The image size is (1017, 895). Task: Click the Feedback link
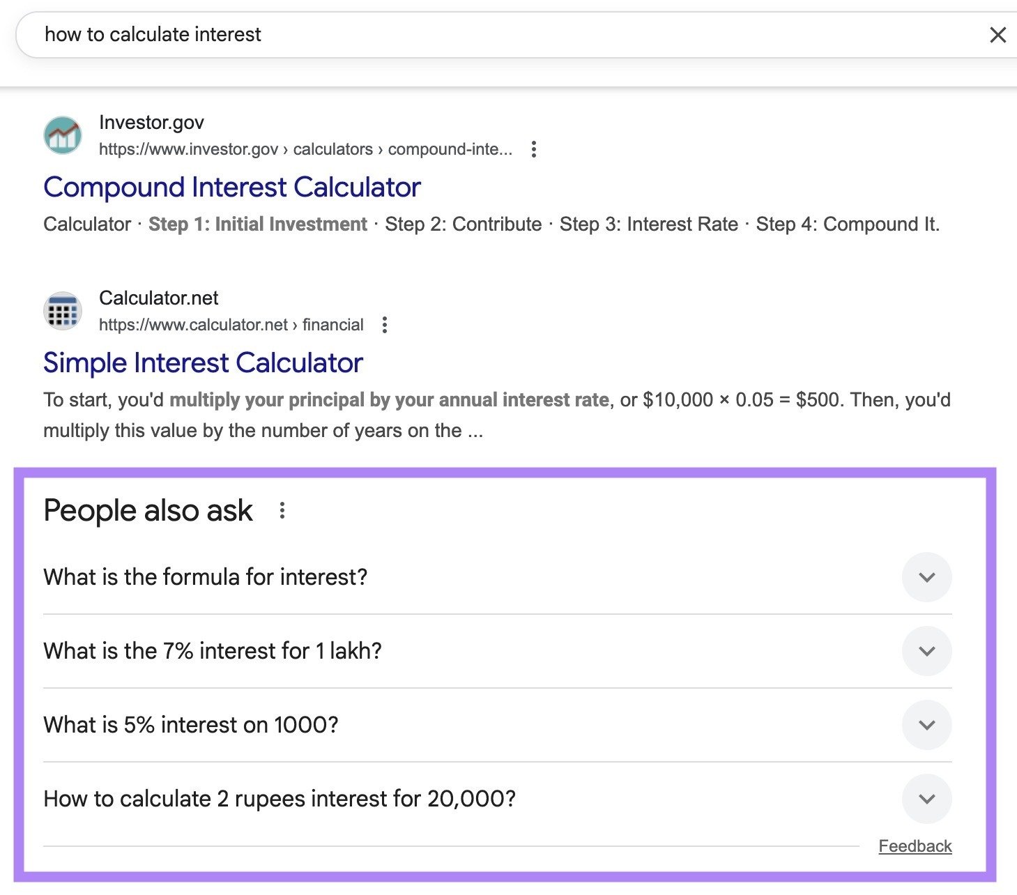(915, 846)
